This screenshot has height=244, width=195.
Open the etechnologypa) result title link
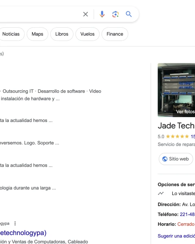23,233
